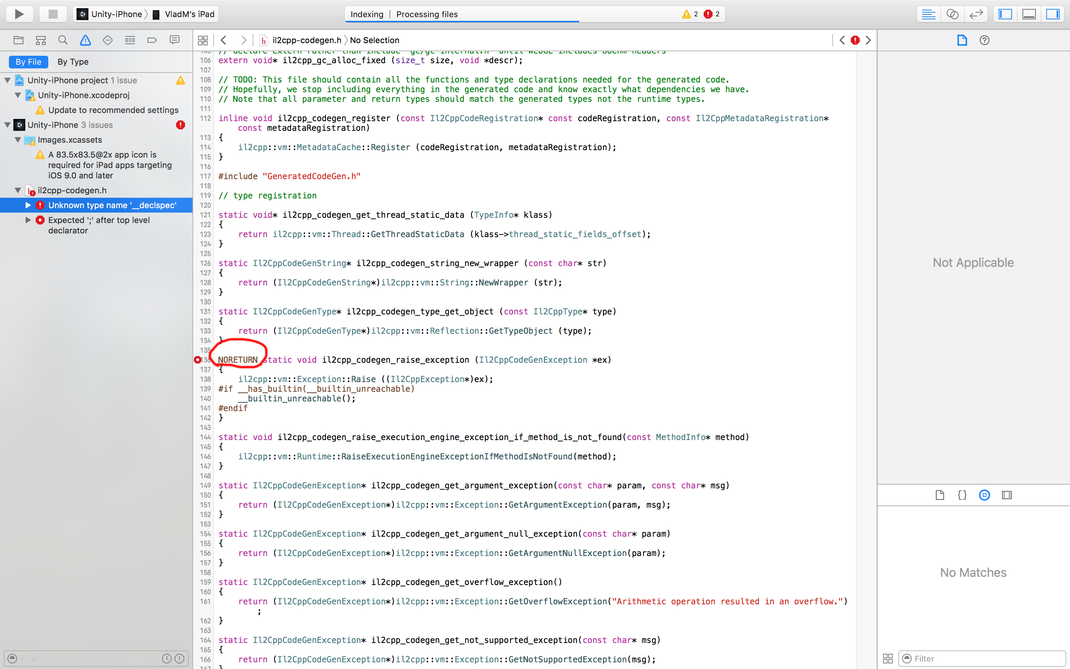Click the il2cpp_codegen_raise_exception function name
The height and width of the screenshot is (669, 1070).
pos(395,360)
